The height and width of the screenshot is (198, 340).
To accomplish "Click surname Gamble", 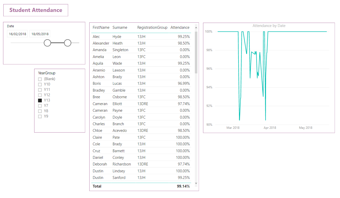I will tap(119, 90).
